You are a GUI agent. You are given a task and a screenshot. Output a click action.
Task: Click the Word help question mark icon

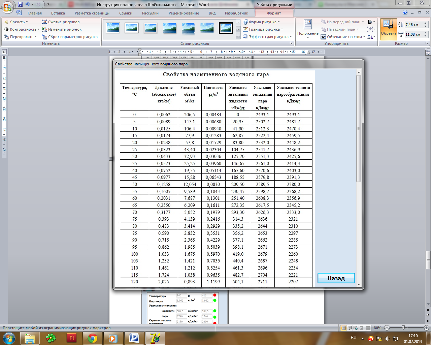tap(405, 13)
